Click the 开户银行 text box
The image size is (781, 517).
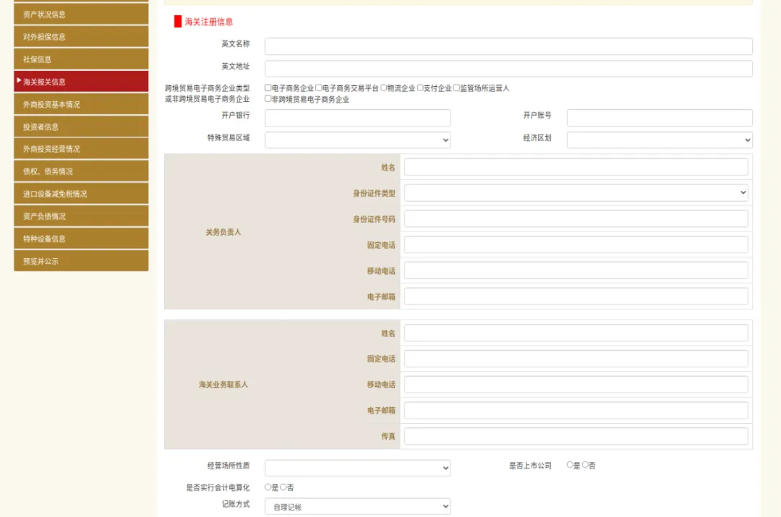pos(357,117)
